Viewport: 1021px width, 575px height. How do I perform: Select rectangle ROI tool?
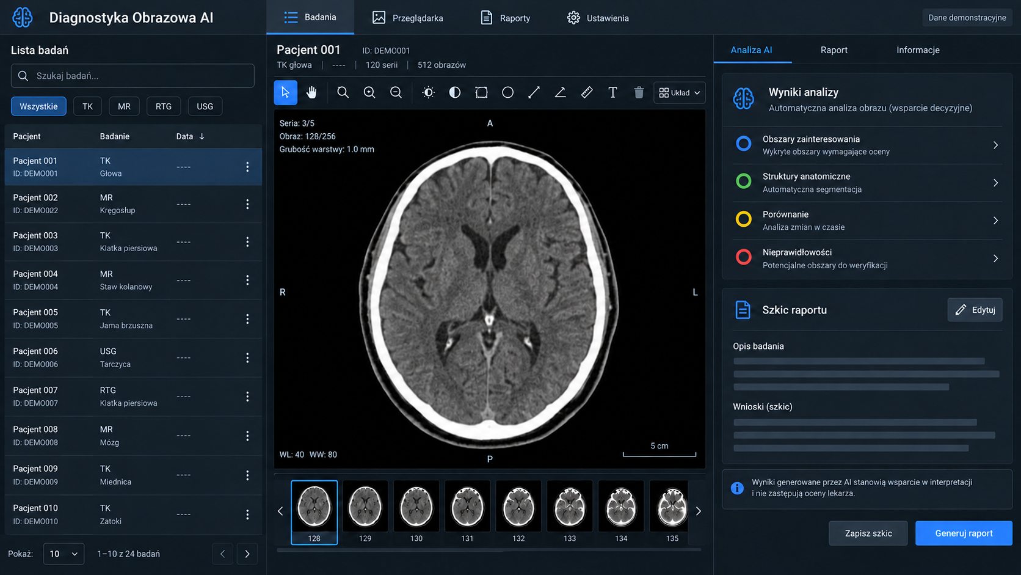tap(481, 92)
